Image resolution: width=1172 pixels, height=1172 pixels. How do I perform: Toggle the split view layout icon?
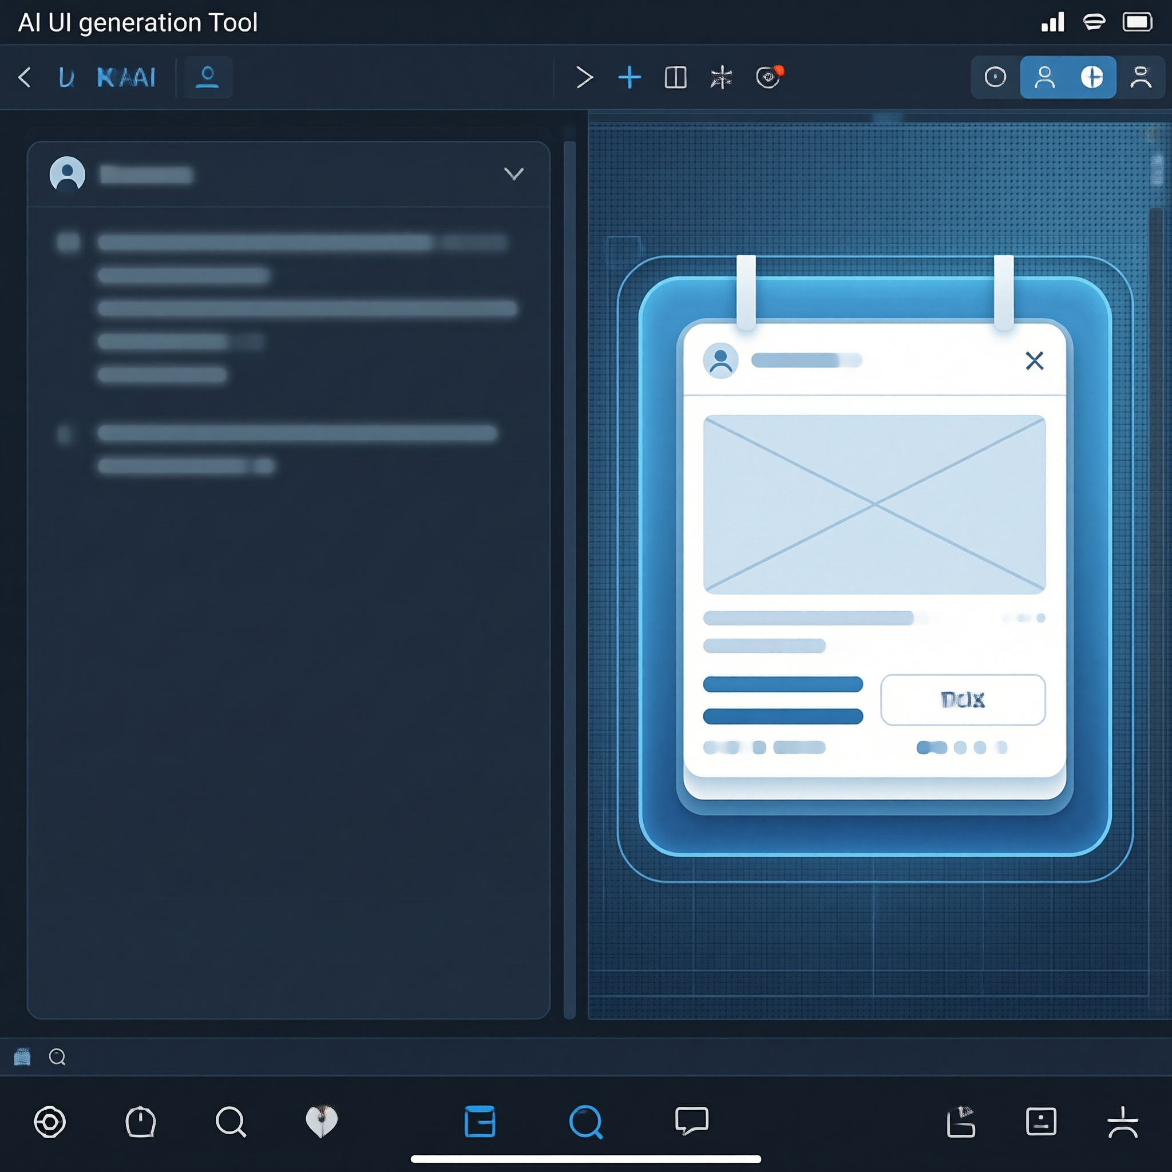676,77
